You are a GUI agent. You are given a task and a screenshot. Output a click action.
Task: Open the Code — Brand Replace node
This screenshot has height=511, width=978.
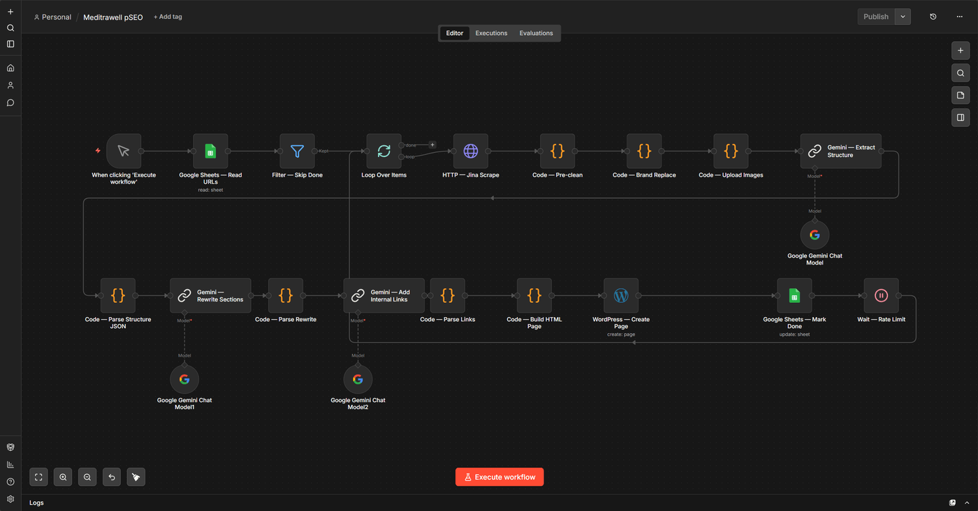pyautogui.click(x=644, y=151)
